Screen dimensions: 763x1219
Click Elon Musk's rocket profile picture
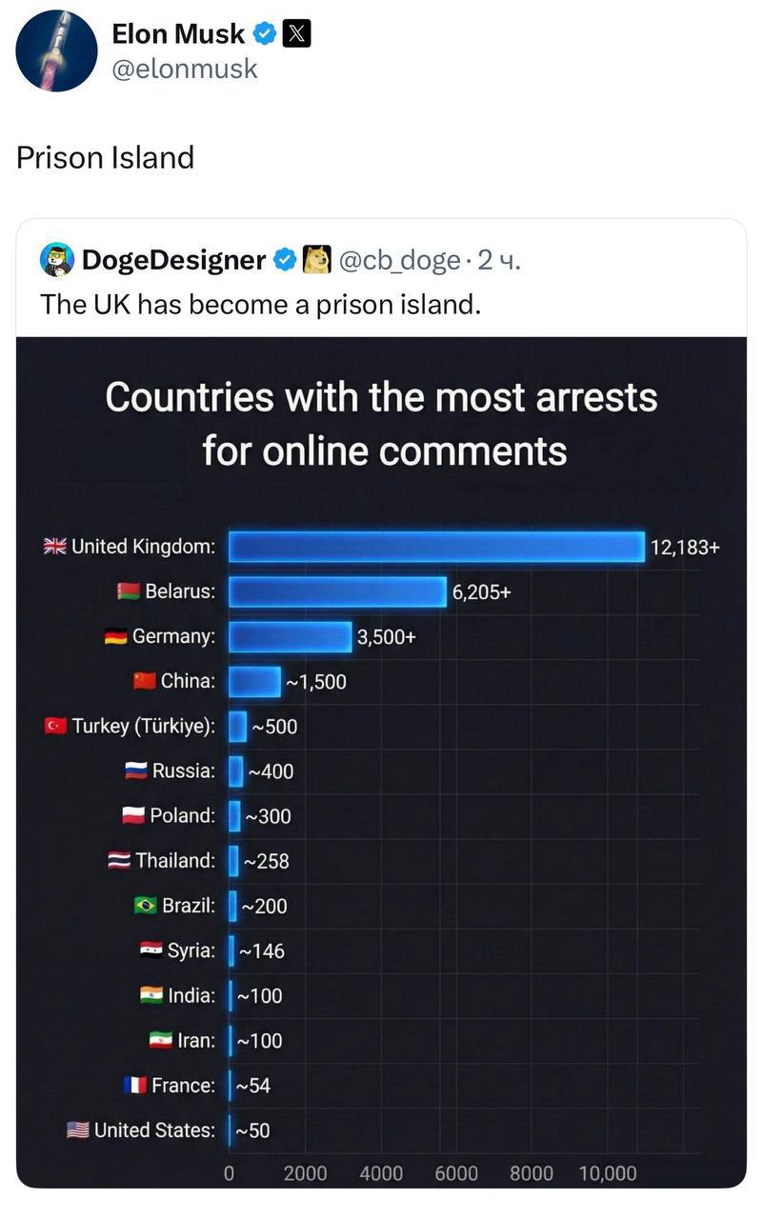(57, 50)
